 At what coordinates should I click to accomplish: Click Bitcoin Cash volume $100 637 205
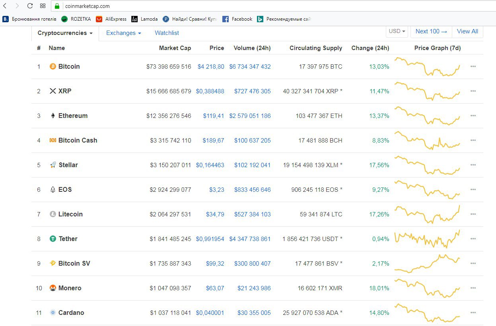pyautogui.click(x=252, y=140)
